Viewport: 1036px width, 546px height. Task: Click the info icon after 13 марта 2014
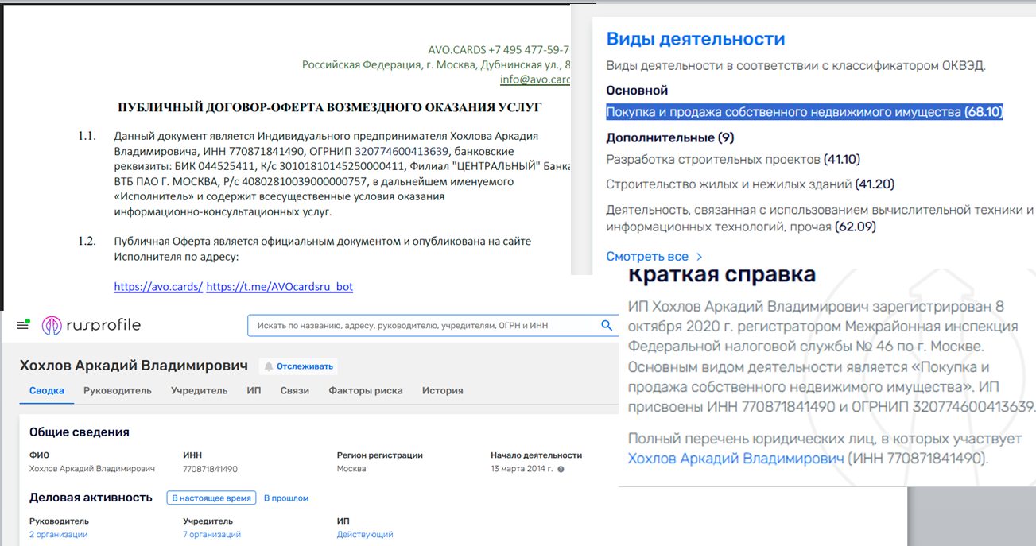(561, 469)
